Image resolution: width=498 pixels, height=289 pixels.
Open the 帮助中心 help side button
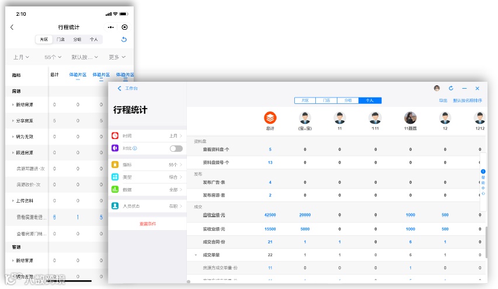[483, 182]
